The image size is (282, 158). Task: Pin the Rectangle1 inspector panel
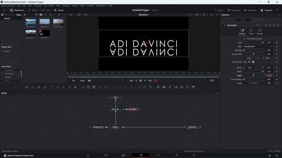pyautogui.click(x=270, y=25)
